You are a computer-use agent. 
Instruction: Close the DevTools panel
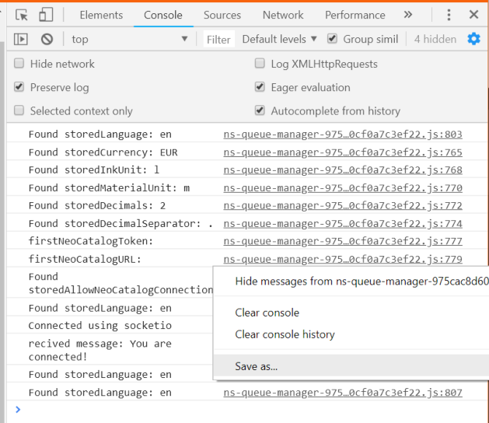click(473, 14)
